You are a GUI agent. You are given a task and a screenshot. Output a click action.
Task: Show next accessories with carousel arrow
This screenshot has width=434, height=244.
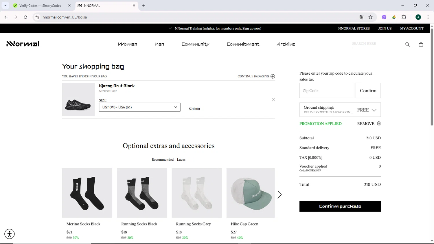pyautogui.click(x=279, y=195)
